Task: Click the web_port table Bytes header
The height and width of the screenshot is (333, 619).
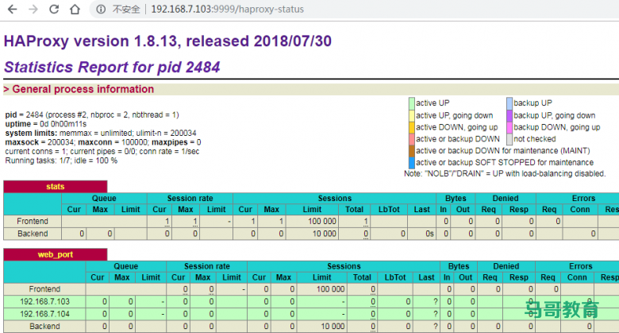Action: 459,266
